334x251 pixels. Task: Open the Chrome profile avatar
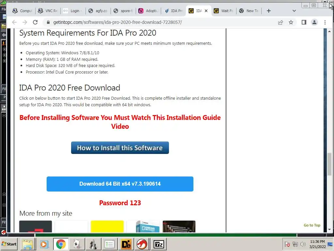coord(314,22)
